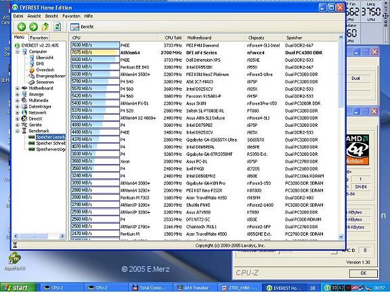Switch to the Favoriten tab

(x=39, y=37)
